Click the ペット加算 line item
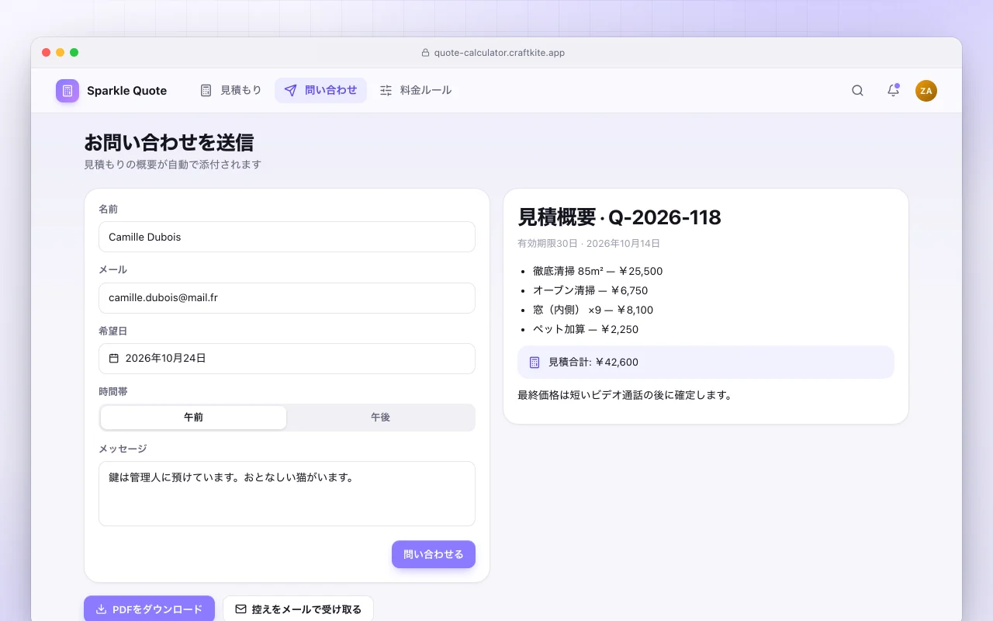This screenshot has width=993, height=621. (586, 330)
